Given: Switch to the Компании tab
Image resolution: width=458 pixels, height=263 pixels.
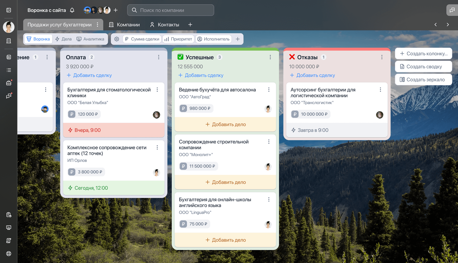Looking at the screenshot, I should tap(124, 25).
